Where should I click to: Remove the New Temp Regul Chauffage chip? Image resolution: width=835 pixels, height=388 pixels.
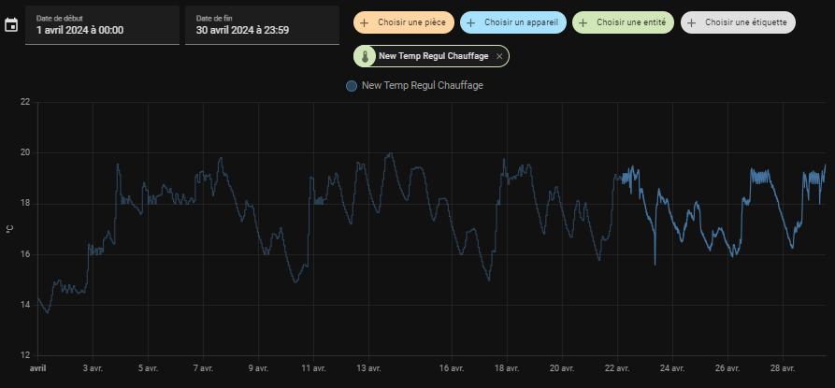(499, 57)
